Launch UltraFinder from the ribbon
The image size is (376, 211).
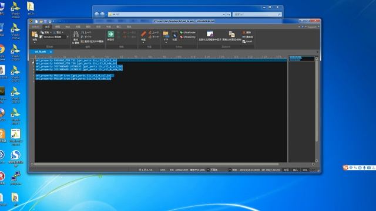pos(188,32)
